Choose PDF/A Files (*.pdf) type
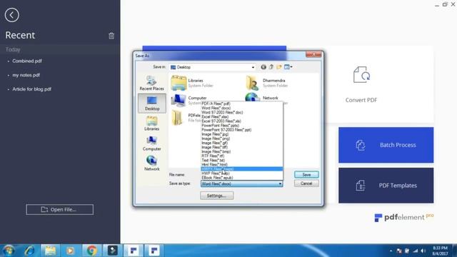 [242, 104]
